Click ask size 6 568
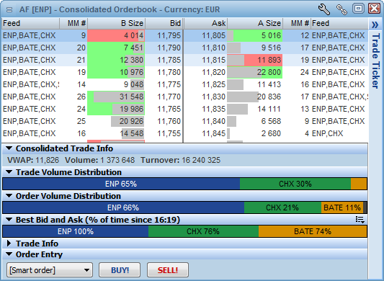This screenshot has width=384, height=281. coord(271,121)
